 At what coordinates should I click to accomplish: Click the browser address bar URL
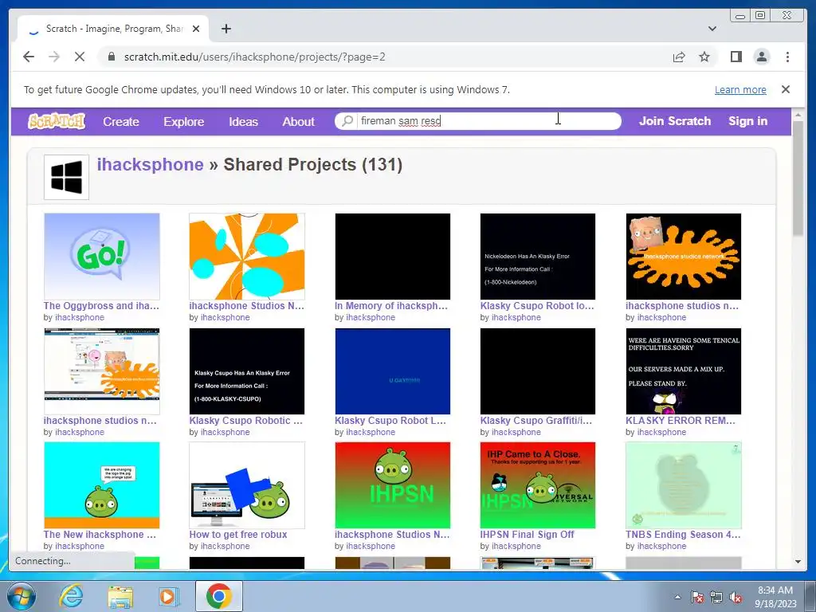coord(254,57)
